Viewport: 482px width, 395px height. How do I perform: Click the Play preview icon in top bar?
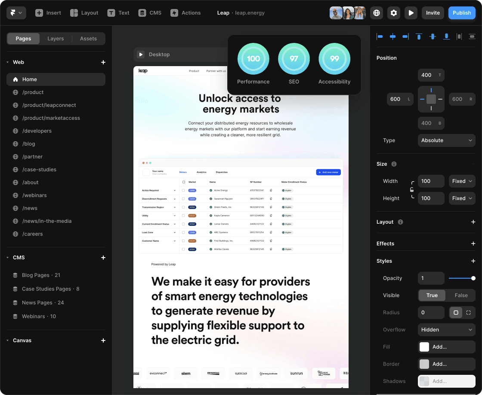[x=411, y=13]
